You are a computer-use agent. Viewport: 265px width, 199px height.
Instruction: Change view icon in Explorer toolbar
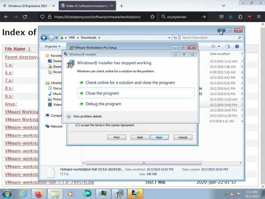click(214, 46)
